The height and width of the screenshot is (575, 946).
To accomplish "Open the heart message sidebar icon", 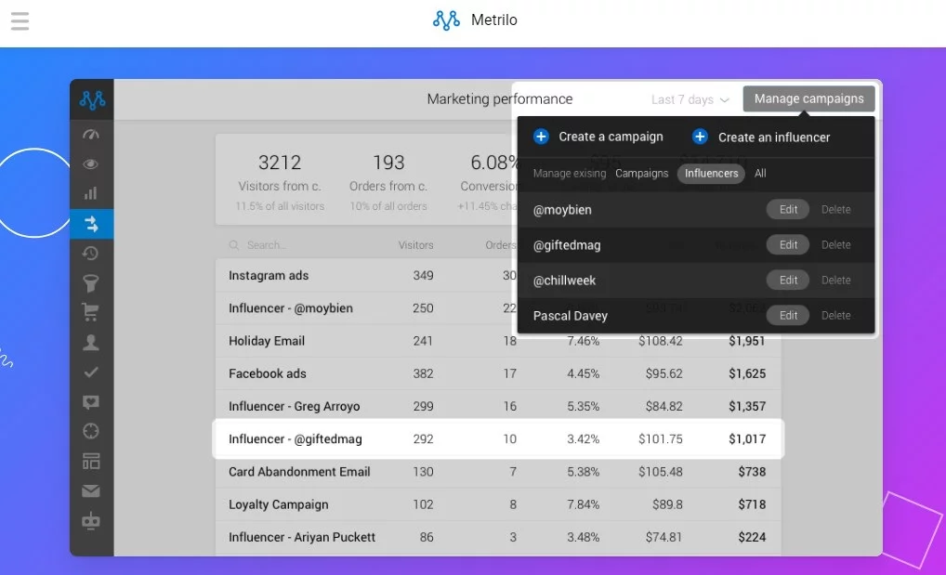I will click(x=91, y=402).
